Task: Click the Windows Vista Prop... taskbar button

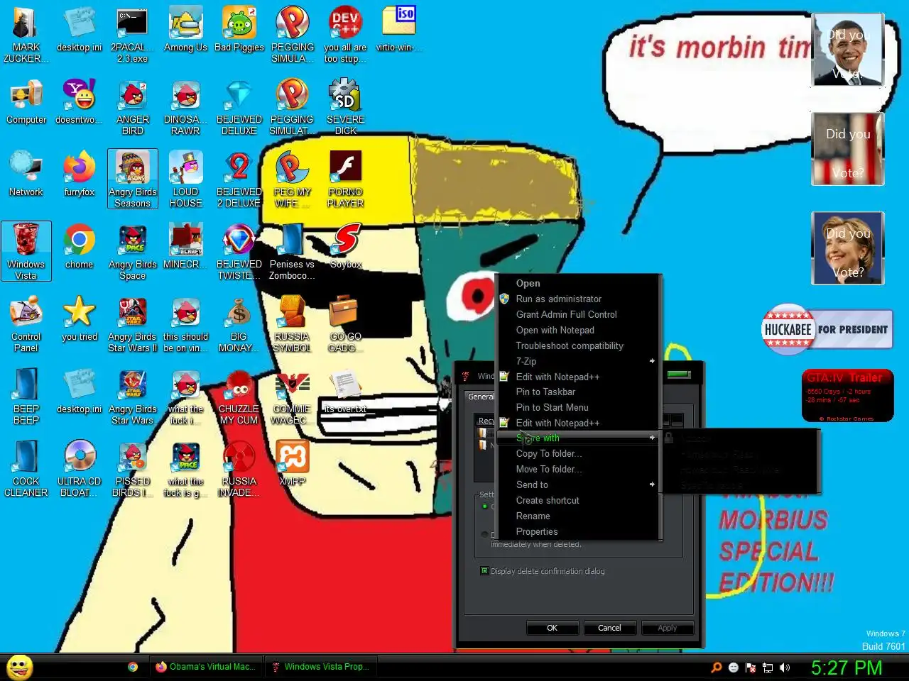Action: (x=322, y=667)
